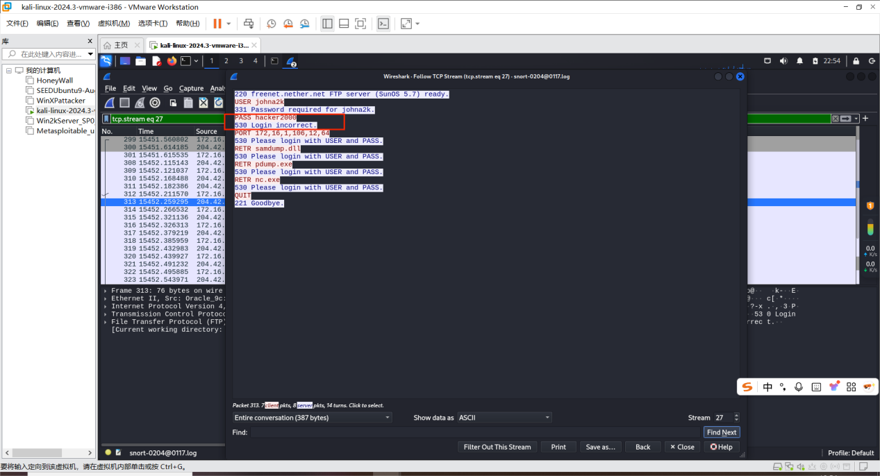The image size is (880, 476).
Task: Open capture options gear icon
Action: click(x=155, y=103)
